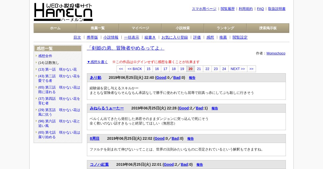This screenshot has height=169, width=323.
Task: Open (29) 第五話 咲かない花は風に抗う
Action: tap(59, 112)
